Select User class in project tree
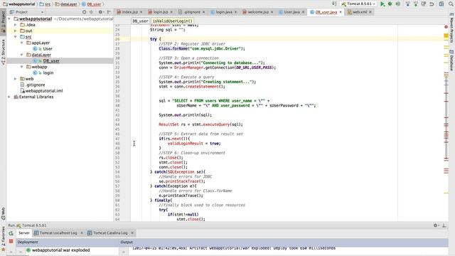This screenshot has width=455, height=256. 48,49
